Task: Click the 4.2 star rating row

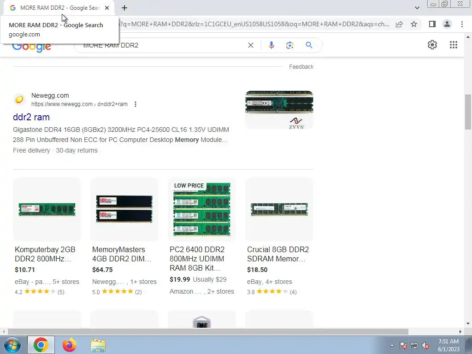Action: (x=40, y=292)
